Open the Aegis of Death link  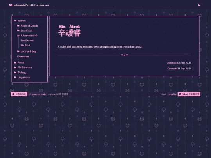coord(29,26)
